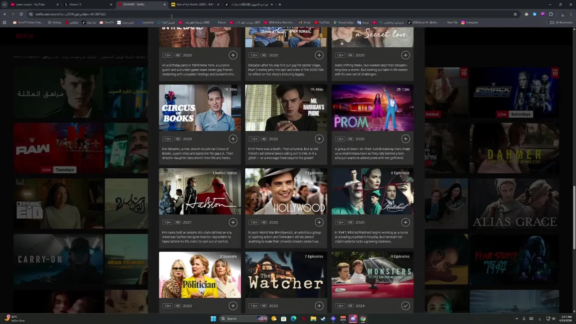Switch to the TikTok browser tab
Viewport: 576px width, 324px height.
point(247,4)
